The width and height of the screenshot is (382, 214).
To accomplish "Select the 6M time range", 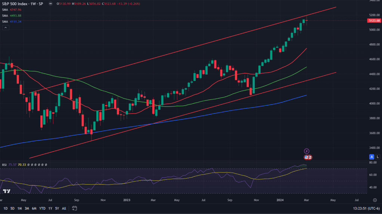I will tap(34, 208).
